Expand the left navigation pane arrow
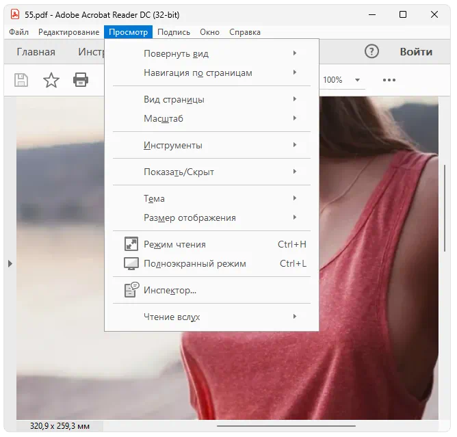Viewport: 457px width, 437px height. coord(10,263)
